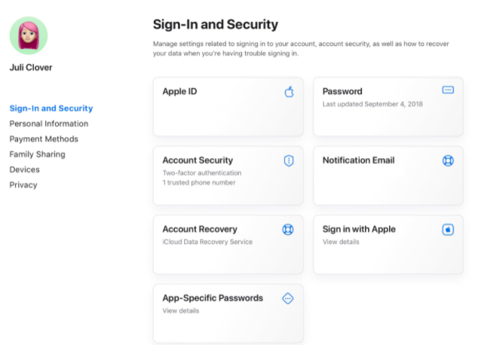Viewport: 484px width, 345px height.
Task: Click the App-Specific Passwords diamond icon
Action: (288, 298)
